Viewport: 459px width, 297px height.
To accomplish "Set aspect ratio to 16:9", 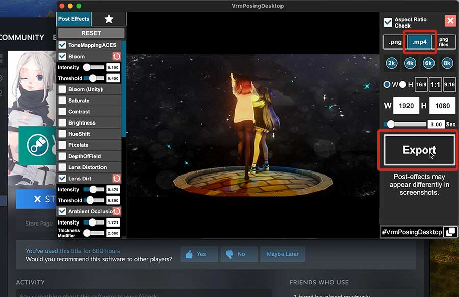I will tap(421, 85).
